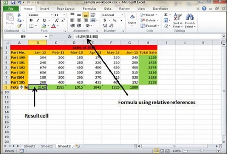Click the Increase Decimal icon
The image size is (227, 154).
pos(105,26)
